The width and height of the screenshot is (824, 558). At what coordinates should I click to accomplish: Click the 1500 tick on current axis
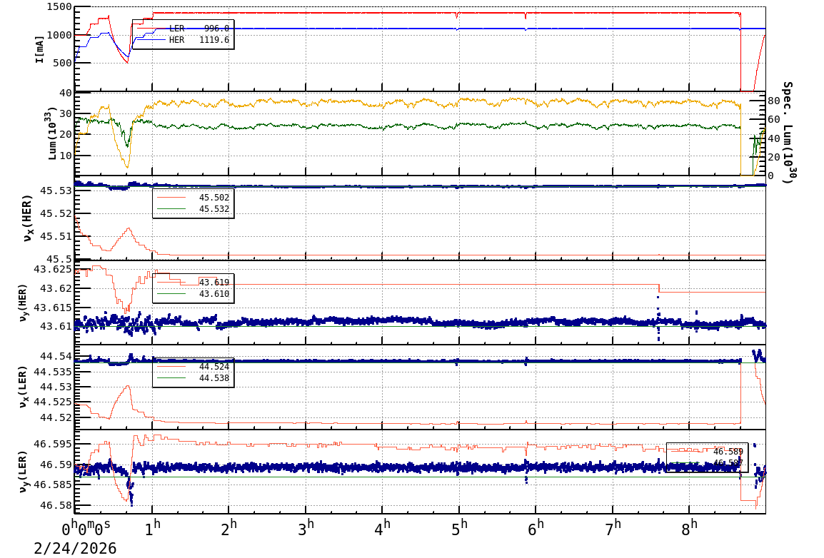point(59,7)
